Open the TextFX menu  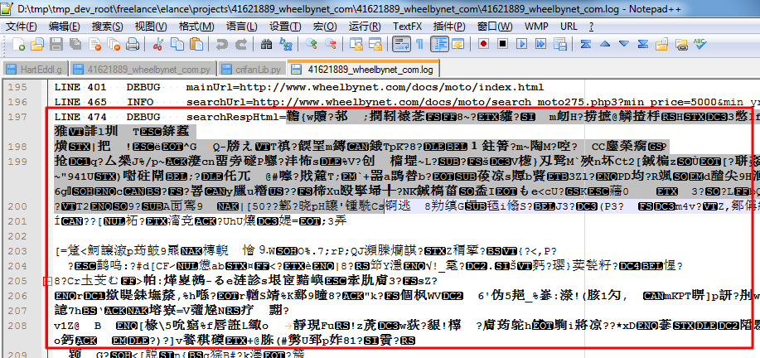[407, 26]
